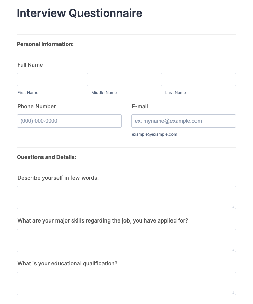This screenshot has width=253, height=304.
Task: Grab the resize handle of 'Describe yourself' box
Action: 233,207
